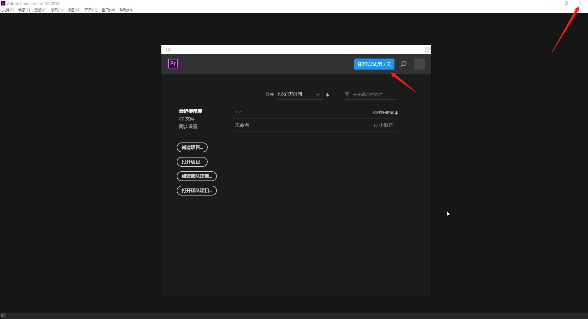Minimize the Premiere Pro window
588x319 pixels.
[x=552, y=3]
